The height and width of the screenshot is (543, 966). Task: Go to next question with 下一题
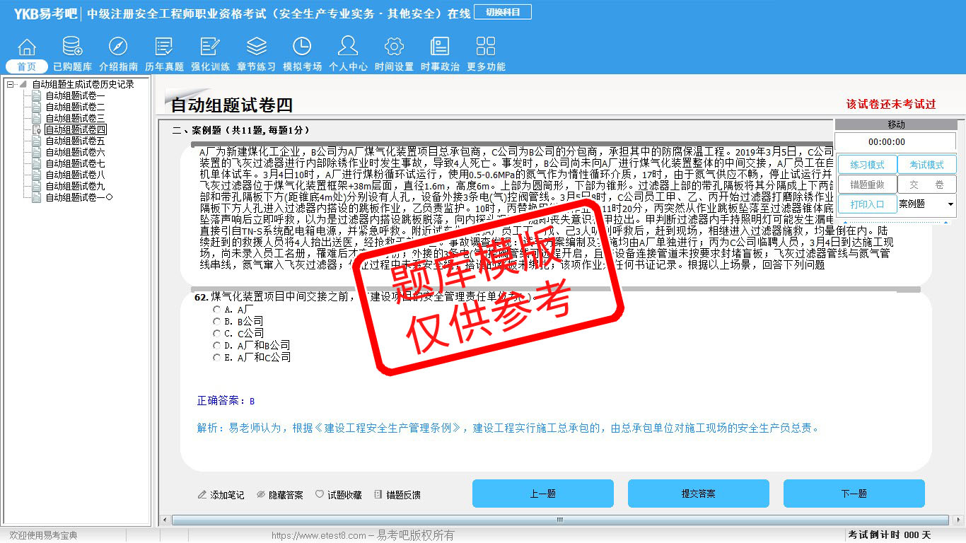pos(854,494)
